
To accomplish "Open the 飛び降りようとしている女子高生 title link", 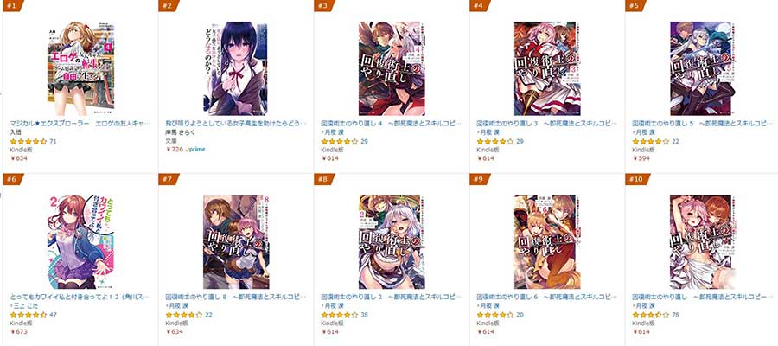I will click(236, 123).
